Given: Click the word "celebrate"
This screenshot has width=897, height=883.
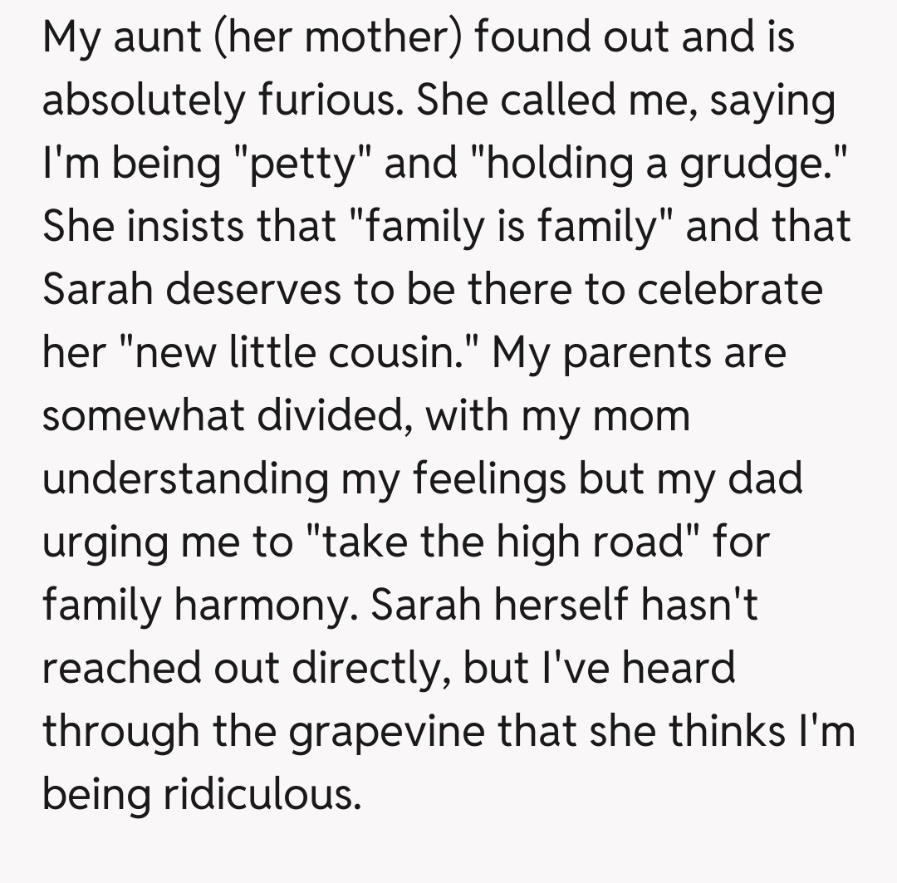Looking at the screenshot, I should tap(724, 288).
